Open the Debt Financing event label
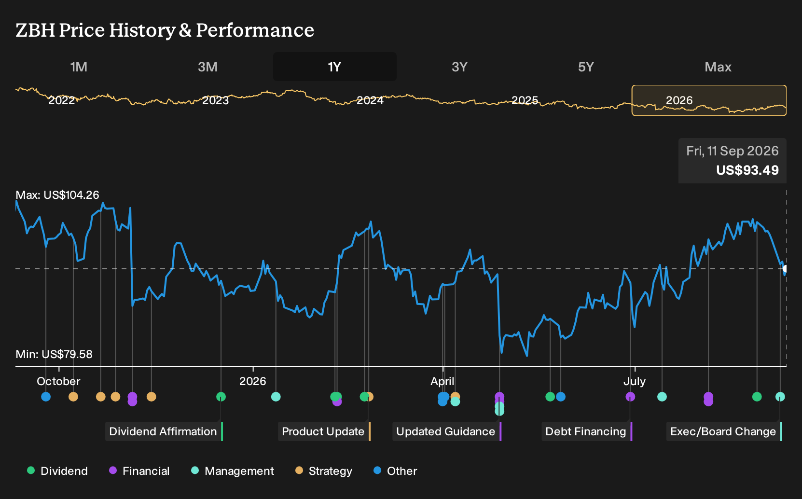Viewport: 802px width, 499px height. [587, 431]
